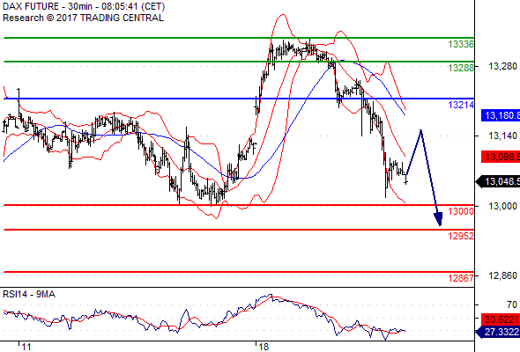The height and width of the screenshot is (352, 520).
Task: Click the red 13,098 price tag
Action: (501, 157)
